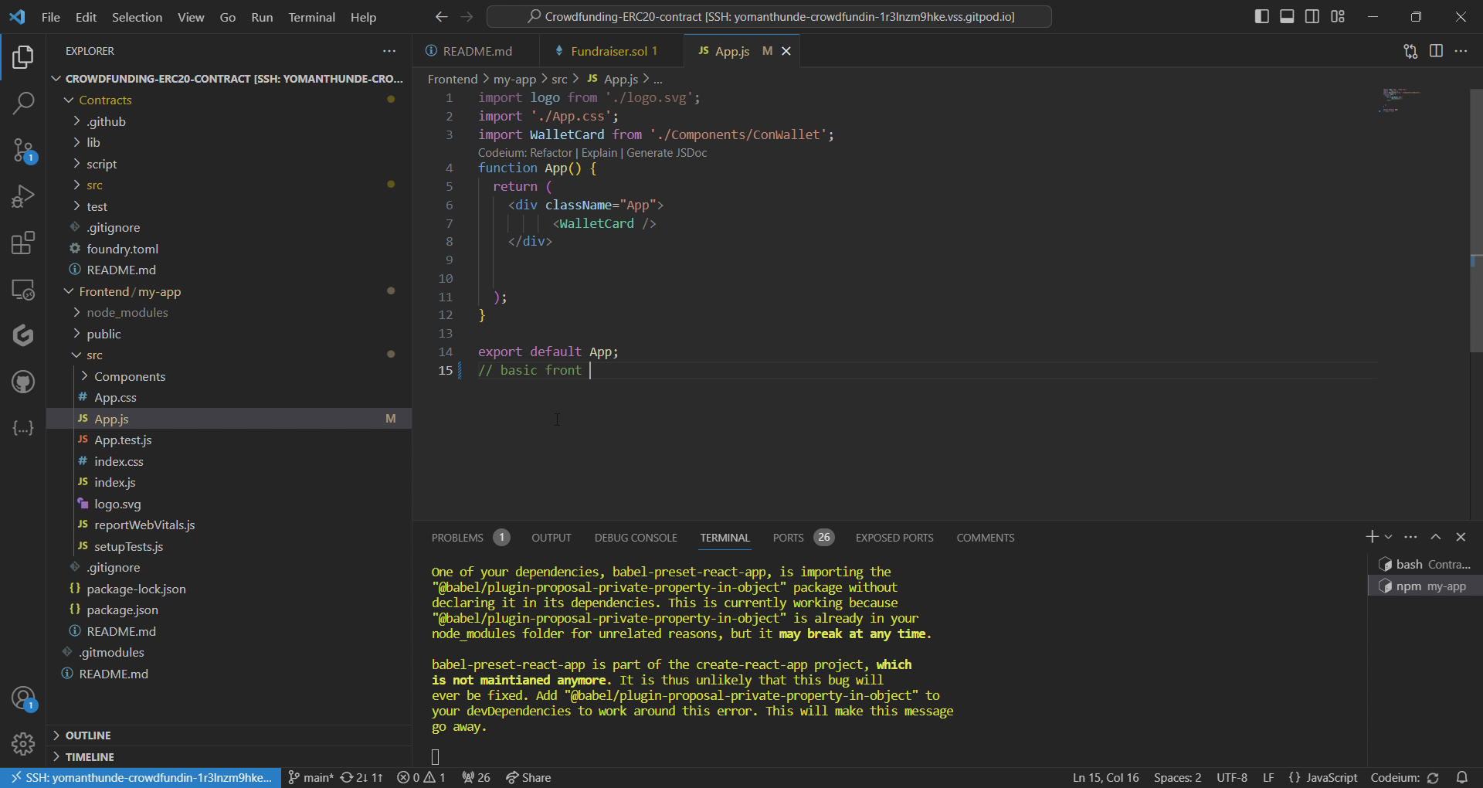Click the editor vertical scrollbar

point(1476,220)
